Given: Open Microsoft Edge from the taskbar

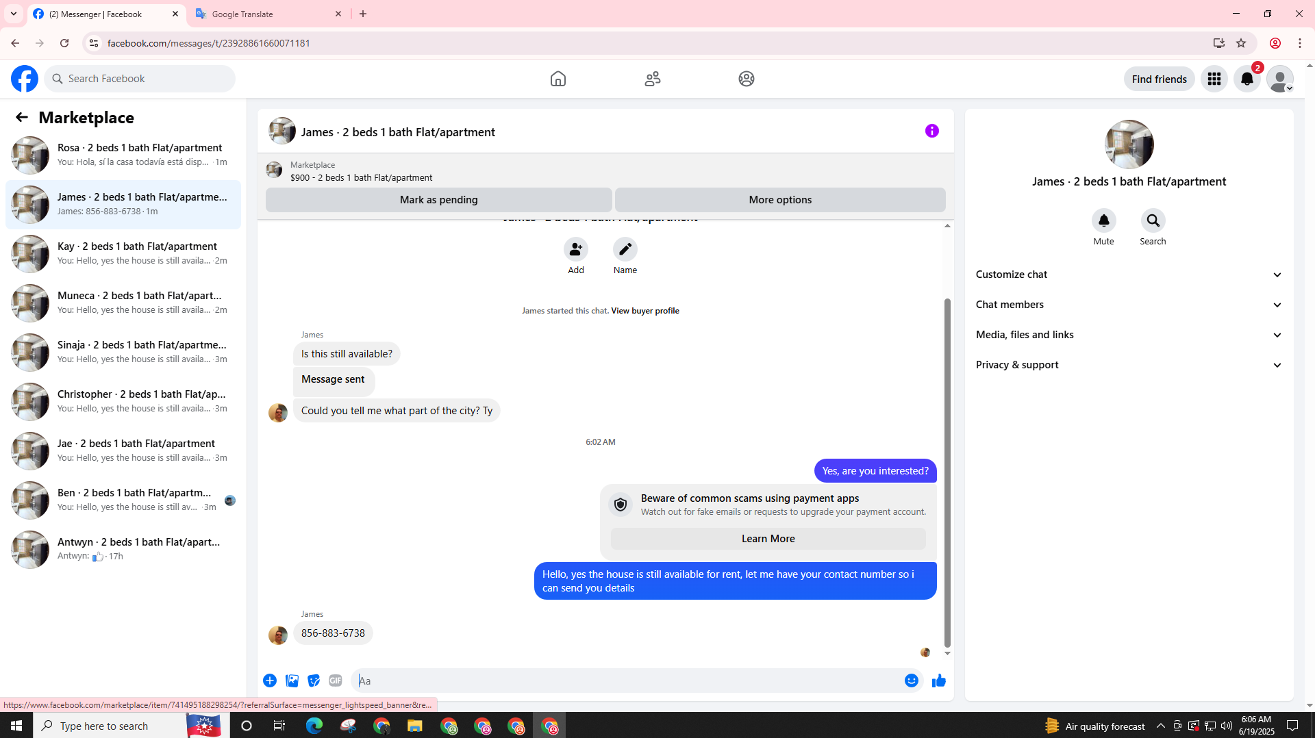Looking at the screenshot, I should [x=314, y=726].
